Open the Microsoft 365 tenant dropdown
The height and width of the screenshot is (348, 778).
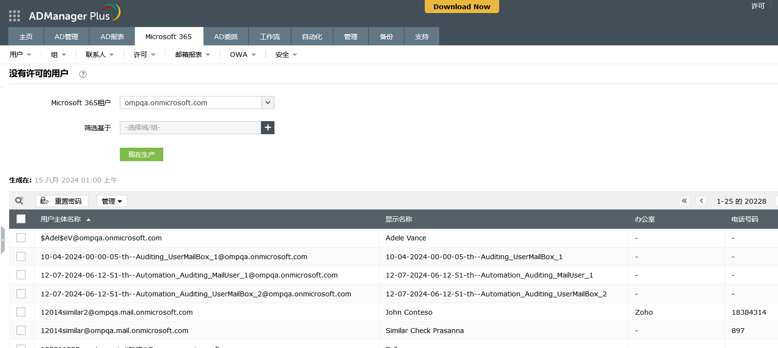point(268,103)
